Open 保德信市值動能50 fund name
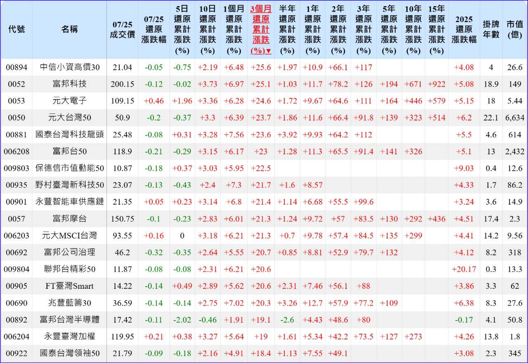Image resolution: width=528 pixels, height=363 pixels. (x=70, y=168)
